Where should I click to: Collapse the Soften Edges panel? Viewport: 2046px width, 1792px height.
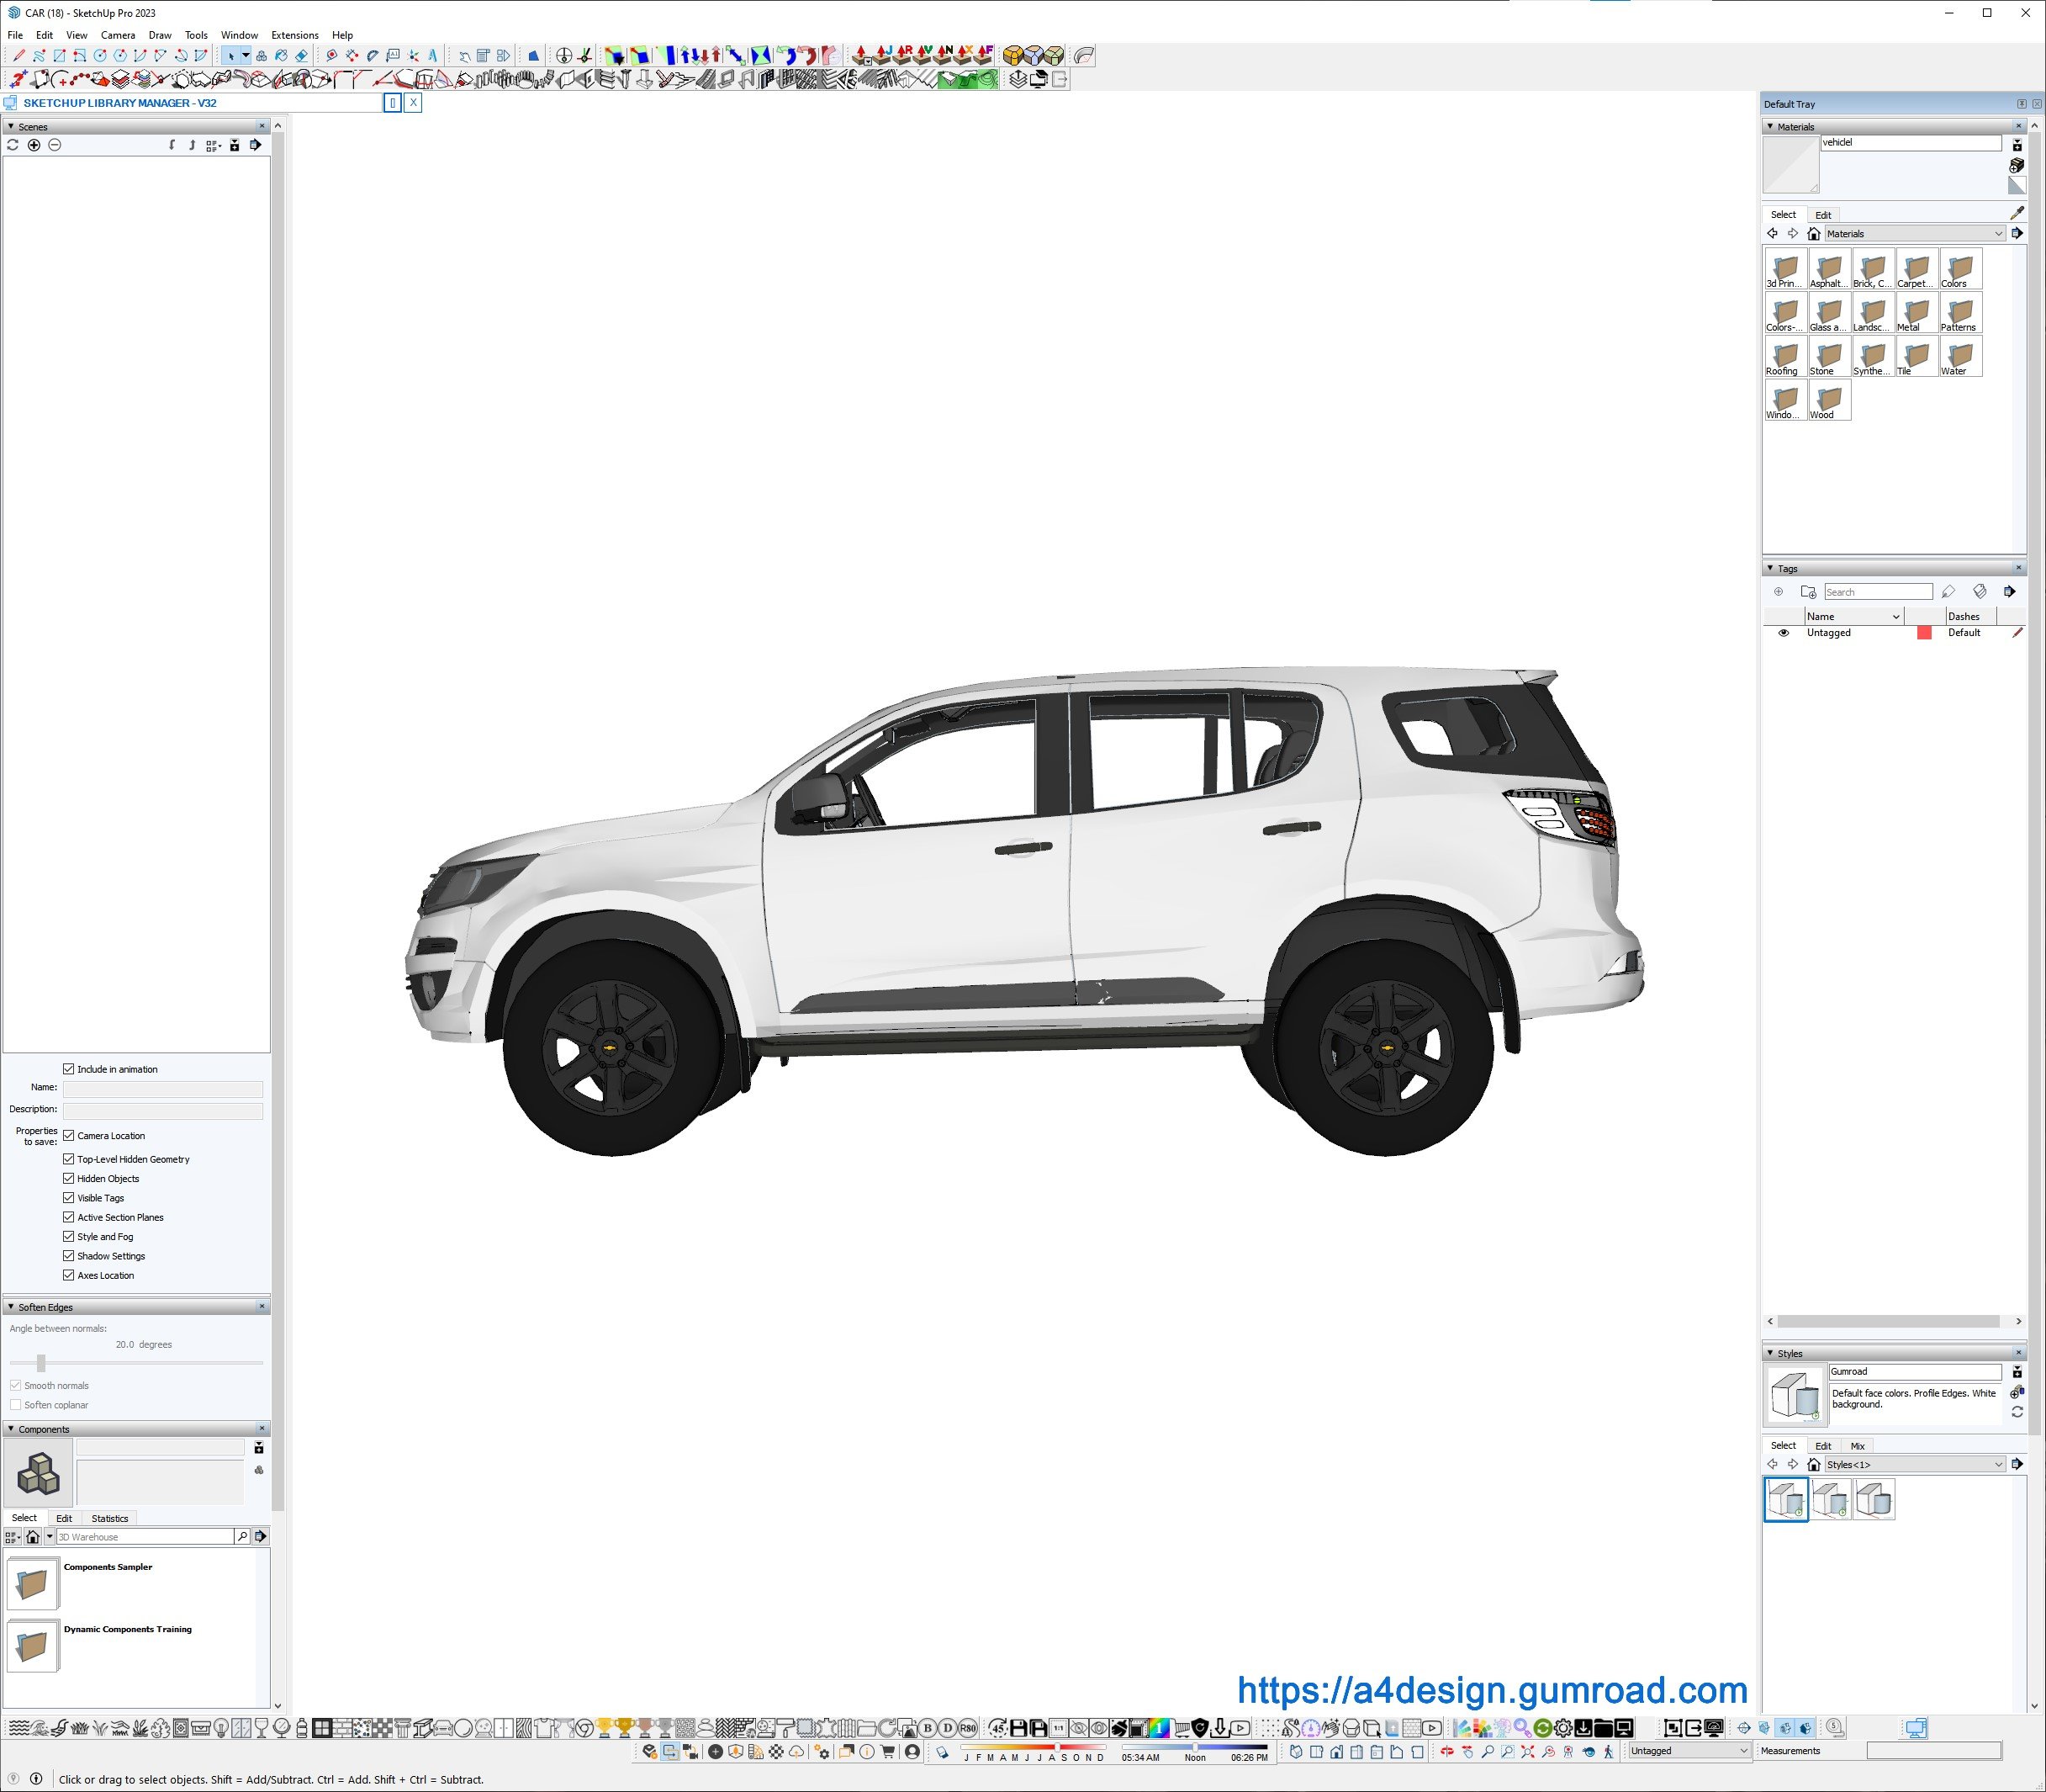pyautogui.click(x=11, y=1307)
